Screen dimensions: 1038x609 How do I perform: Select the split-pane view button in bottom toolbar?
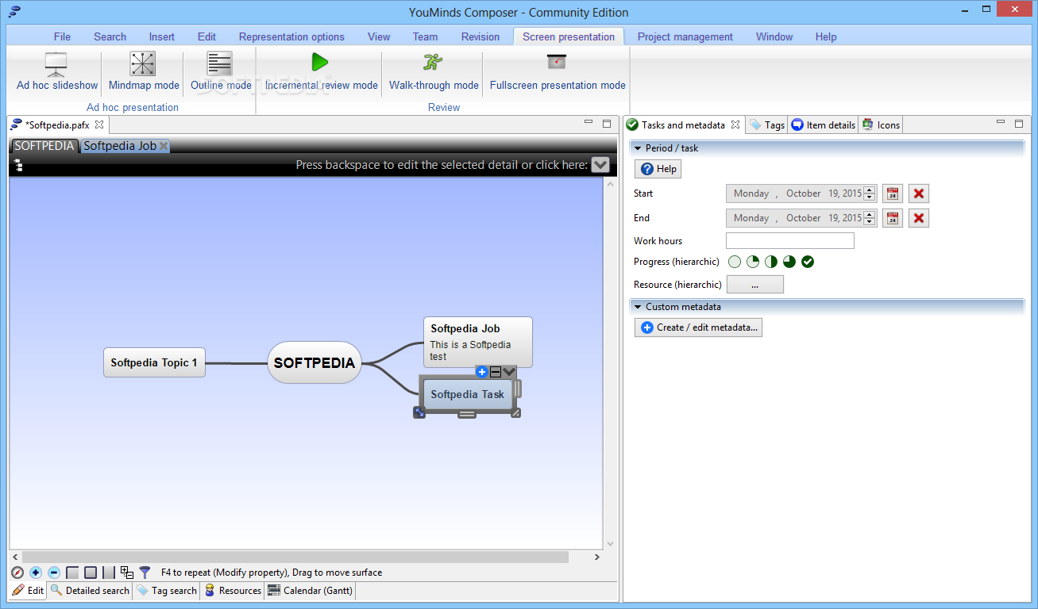[x=109, y=572]
